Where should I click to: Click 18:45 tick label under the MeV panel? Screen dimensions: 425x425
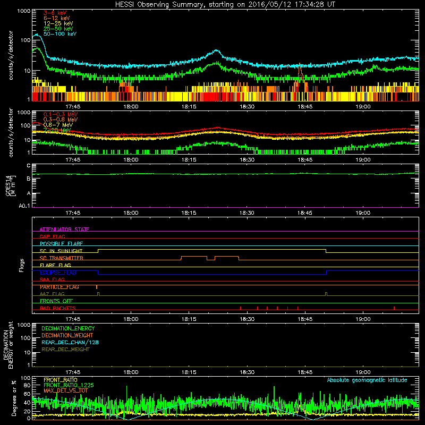click(305, 160)
